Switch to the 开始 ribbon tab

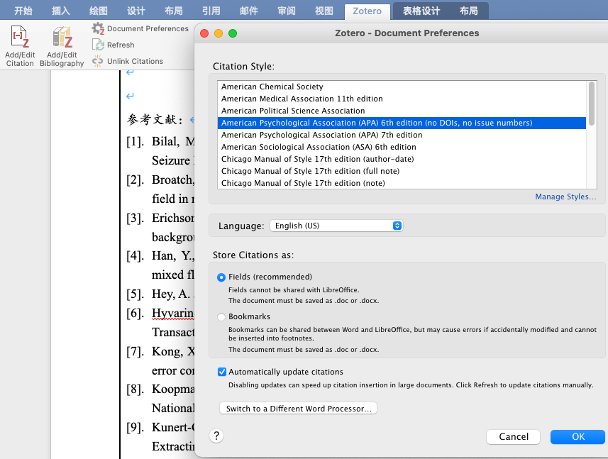pos(23,11)
